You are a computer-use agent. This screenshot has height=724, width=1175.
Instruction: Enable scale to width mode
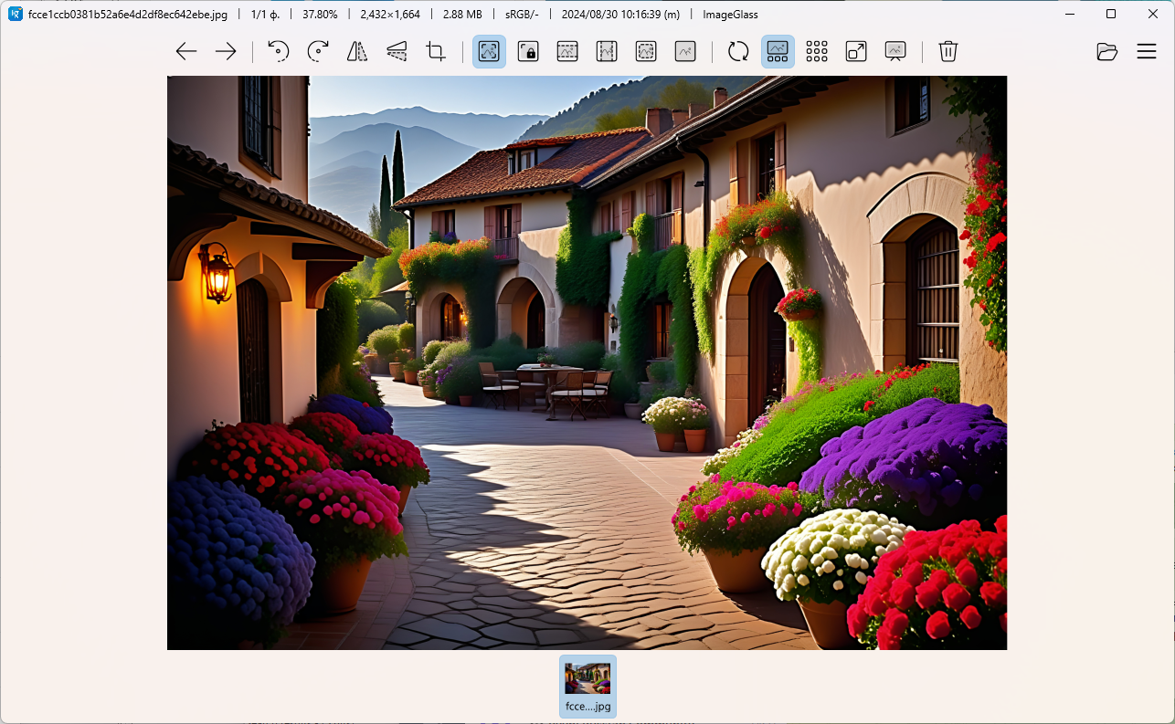pyautogui.click(x=567, y=52)
